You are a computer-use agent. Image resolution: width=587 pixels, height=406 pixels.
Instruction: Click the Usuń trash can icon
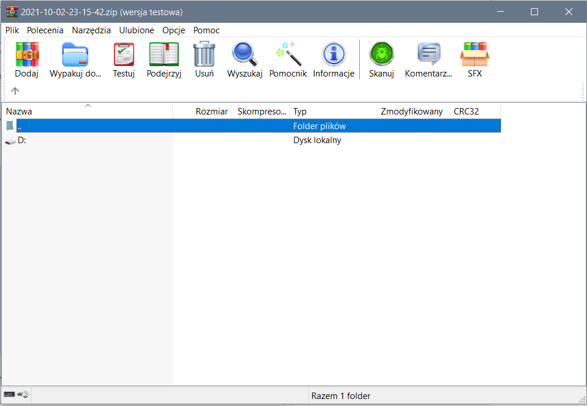204,55
